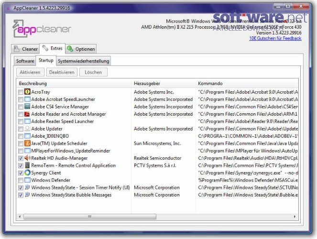Check the Java(TM) Update Scheduler checkbox

point(21,144)
